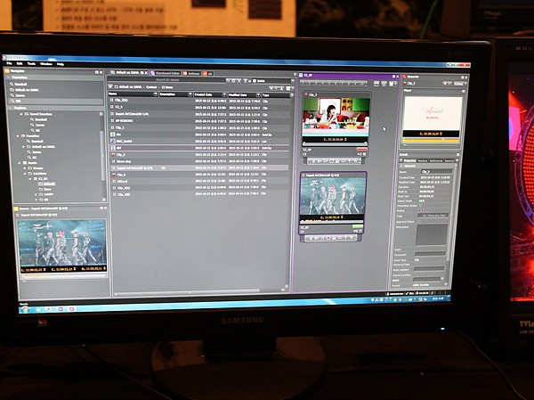Select the Show ding row

click(x=201, y=161)
